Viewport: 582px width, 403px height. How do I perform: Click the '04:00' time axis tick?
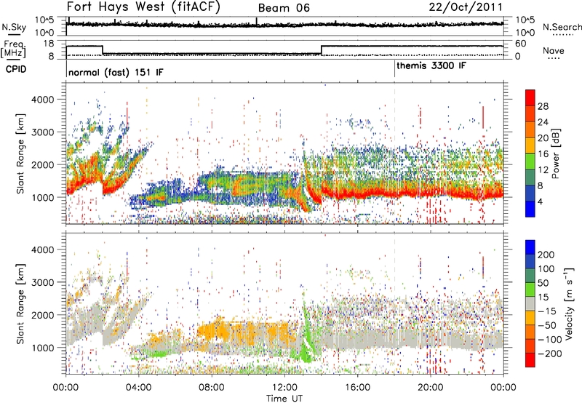(138, 387)
